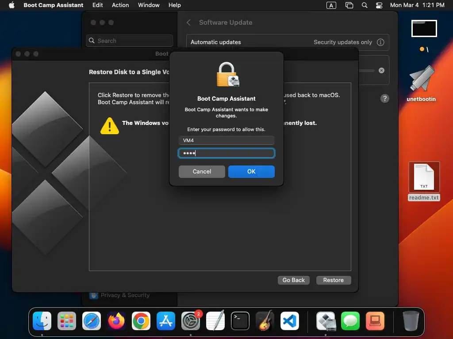
Task: Open the help question mark button
Action: 384,98
